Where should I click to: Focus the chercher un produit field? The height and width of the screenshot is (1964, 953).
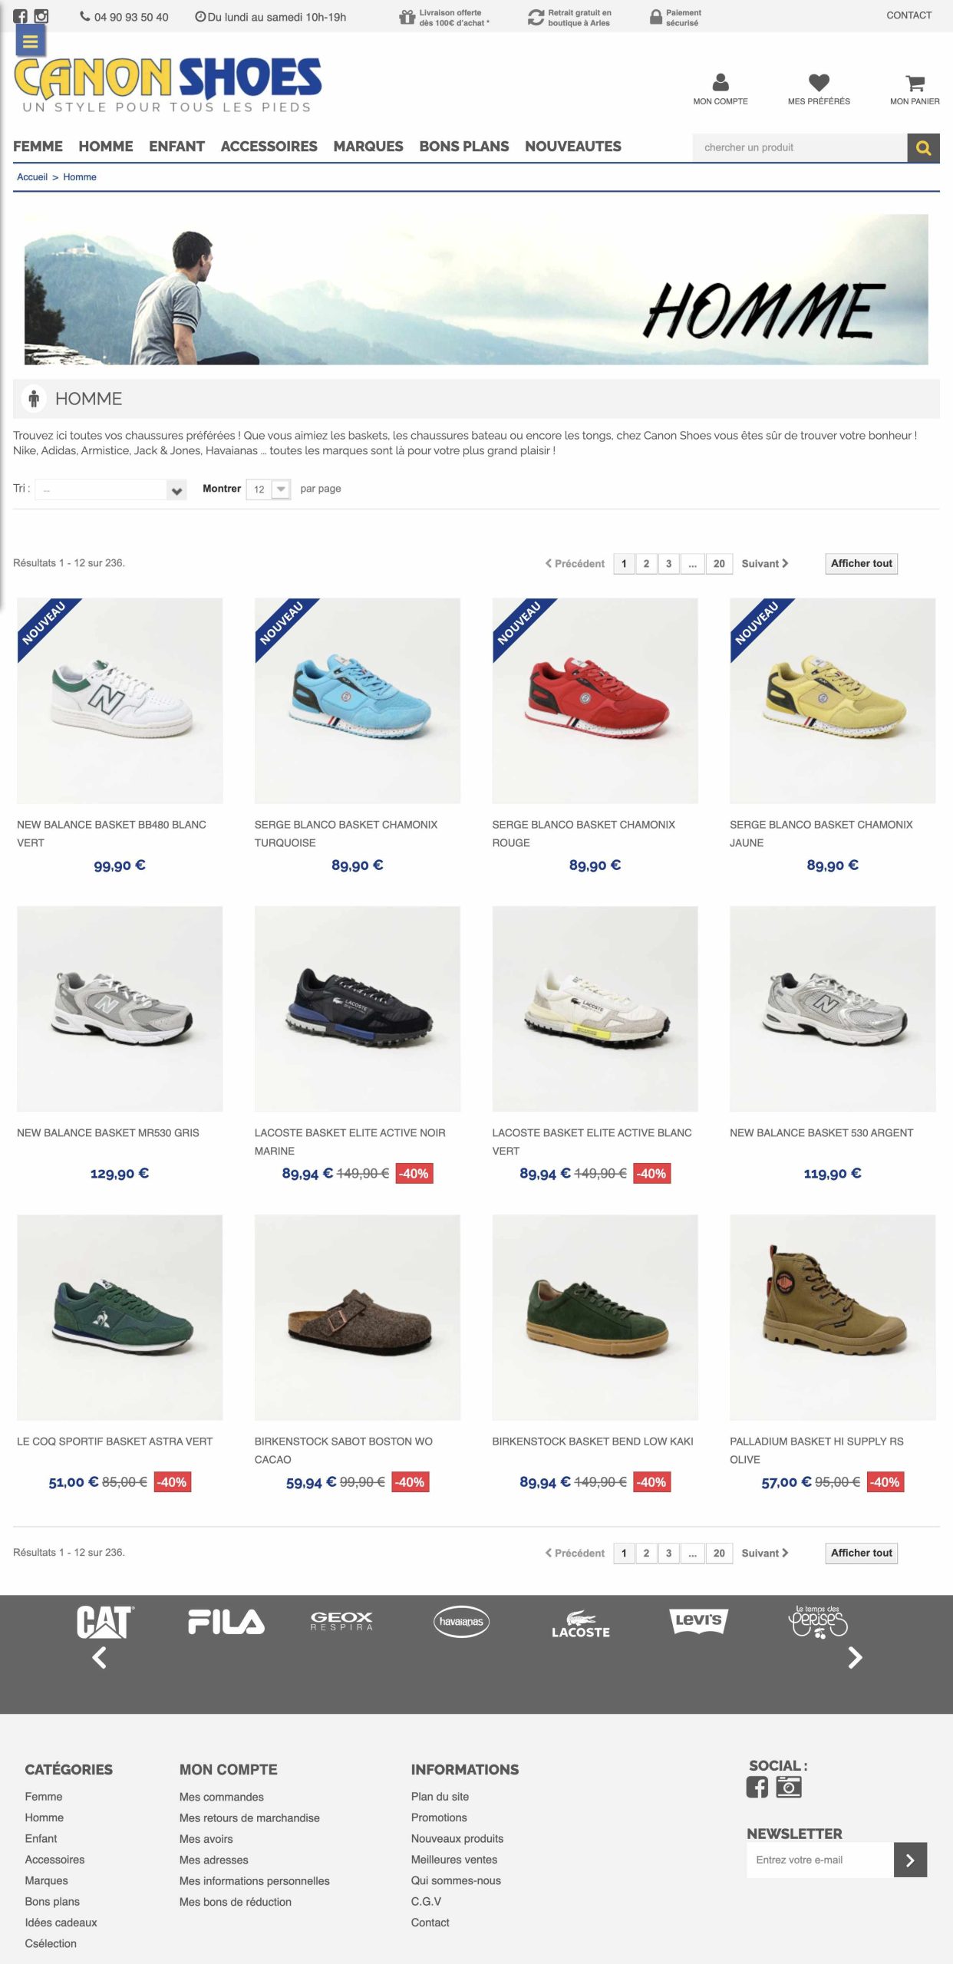pyautogui.click(x=800, y=148)
